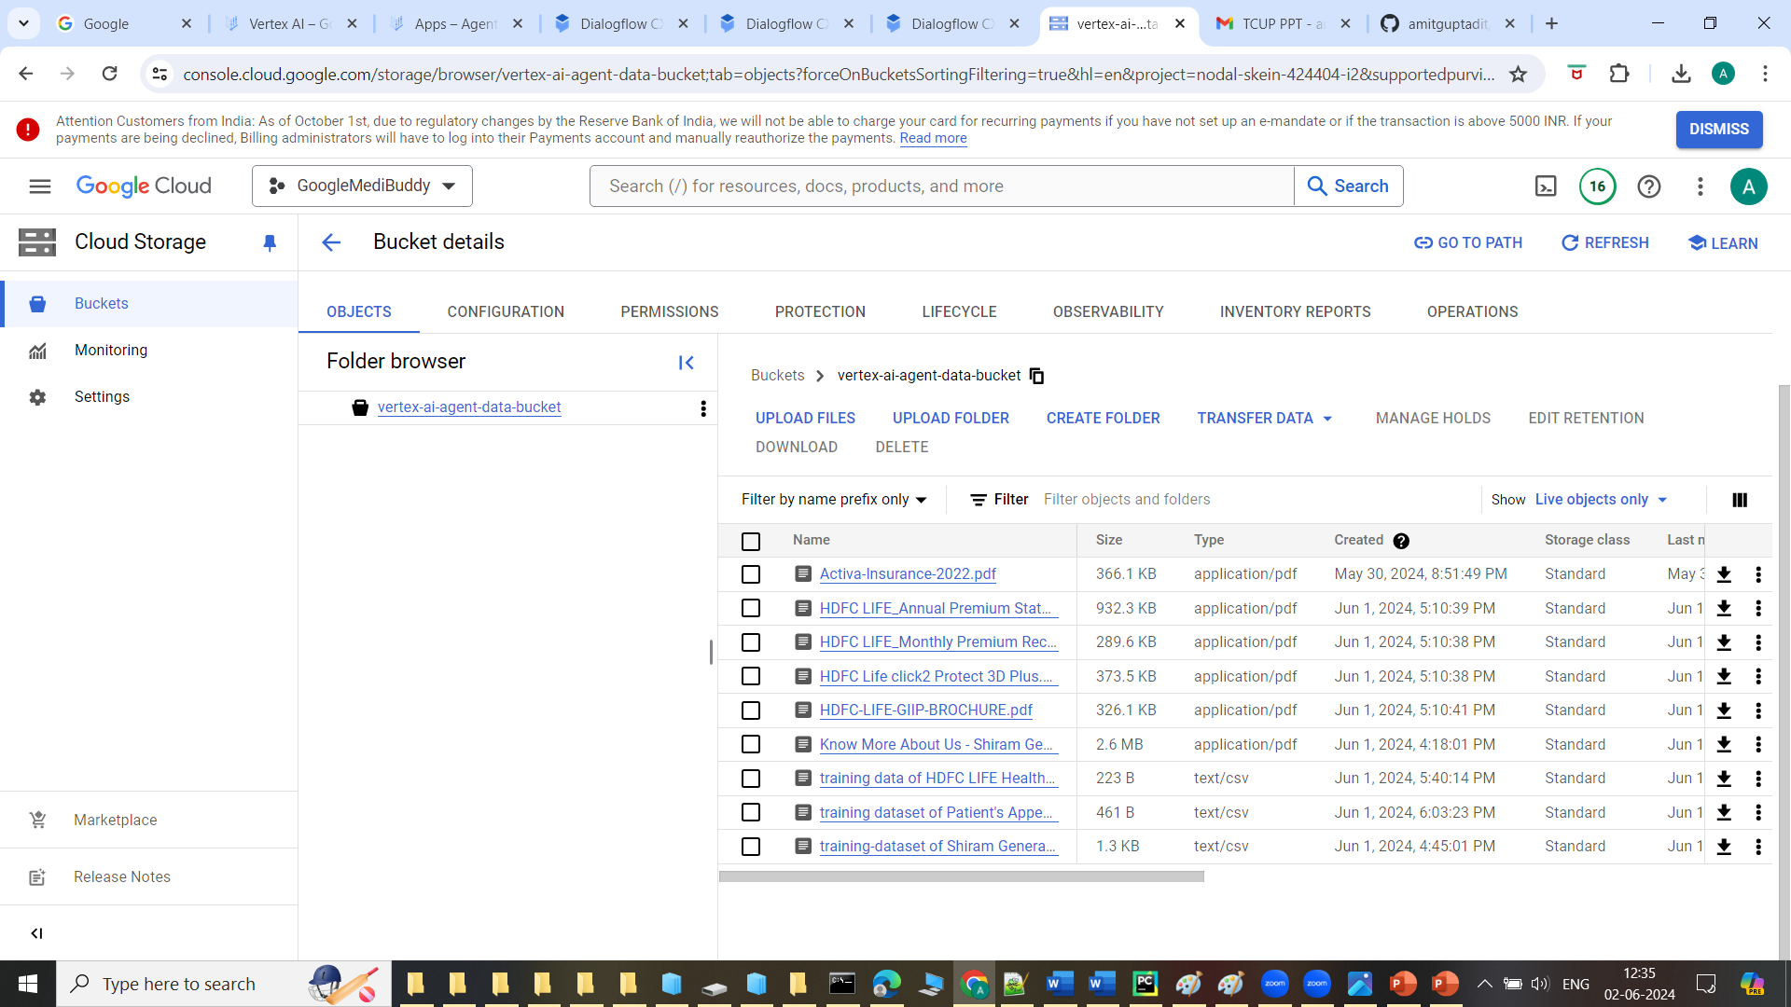Open the notifications badge showing 16

(1597, 186)
